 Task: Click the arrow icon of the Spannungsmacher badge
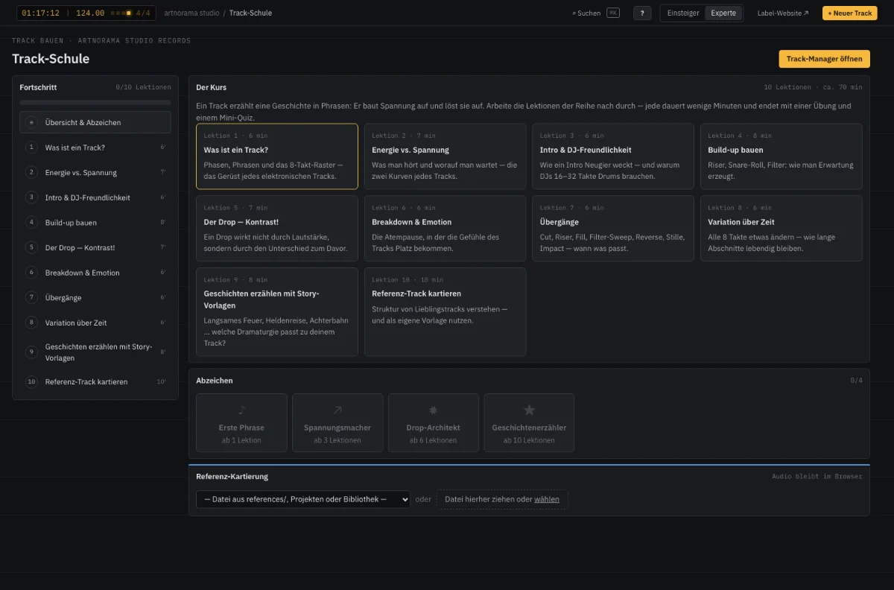[337, 410]
